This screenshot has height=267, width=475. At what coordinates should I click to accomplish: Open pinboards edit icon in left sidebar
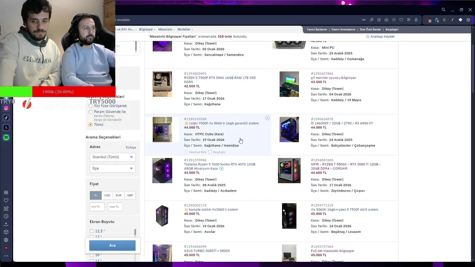(x=6, y=208)
